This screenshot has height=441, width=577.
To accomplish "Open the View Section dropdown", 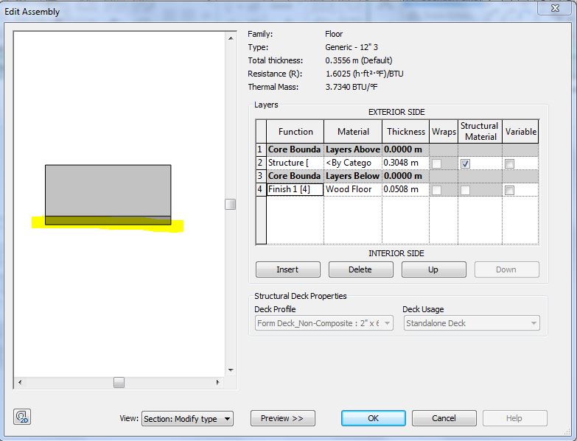I will pos(187,419).
